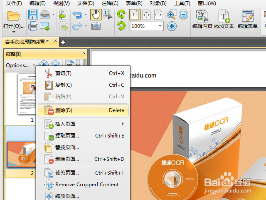The image size is (266, 200).
Task: Click the Fit width icon
Action: tap(158, 15)
